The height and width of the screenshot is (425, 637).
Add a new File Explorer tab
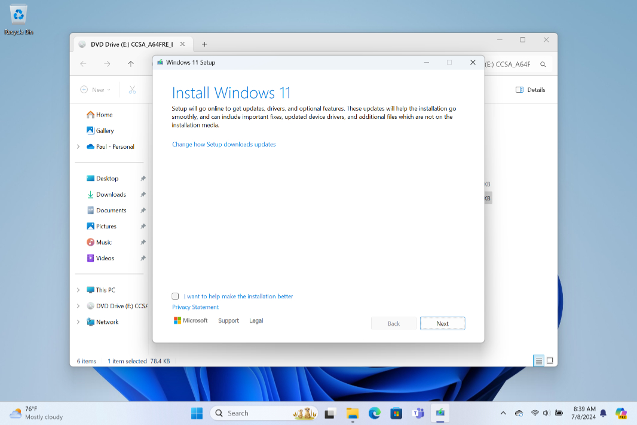click(204, 44)
